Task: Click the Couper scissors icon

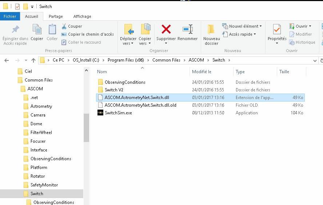Action: [x=64, y=26]
